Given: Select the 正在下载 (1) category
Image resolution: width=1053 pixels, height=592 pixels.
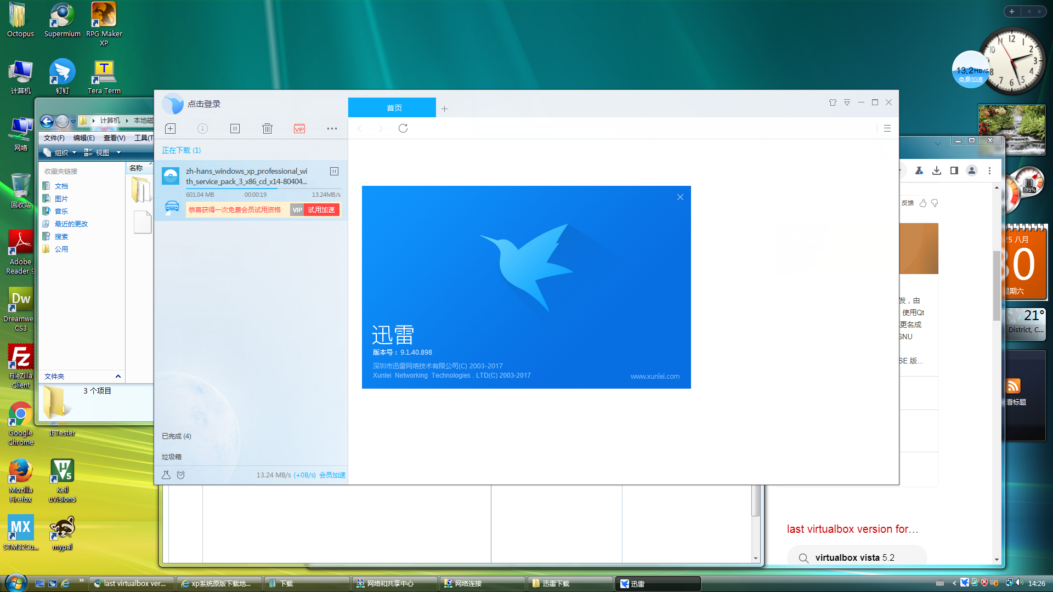Looking at the screenshot, I should click(182, 150).
